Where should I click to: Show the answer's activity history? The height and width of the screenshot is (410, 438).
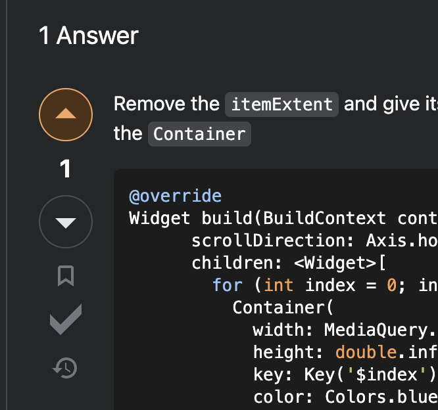[x=66, y=368]
